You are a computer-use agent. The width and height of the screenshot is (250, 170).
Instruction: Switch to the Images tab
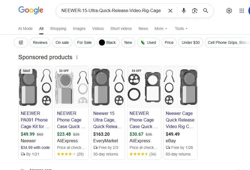(x=79, y=29)
